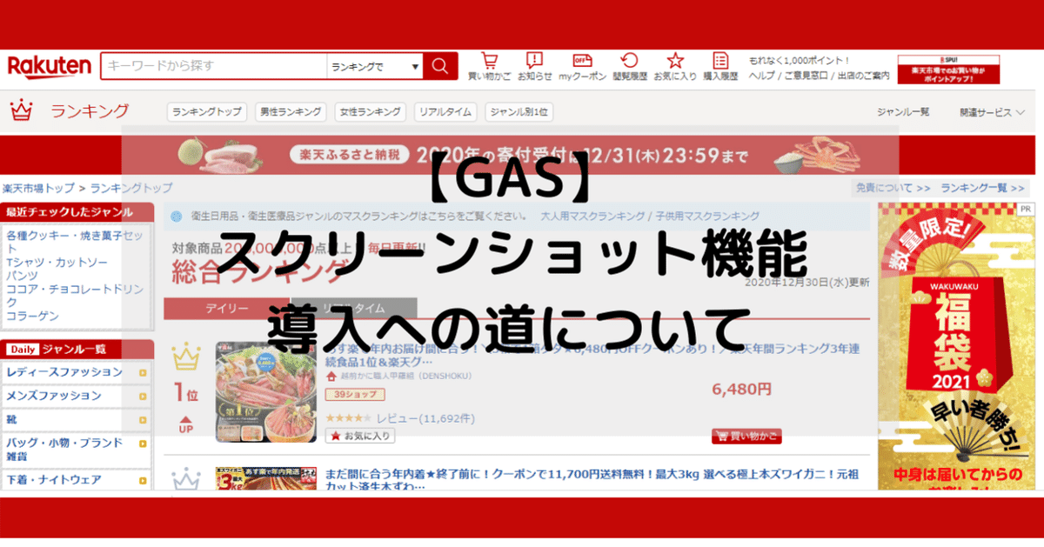This screenshot has width=1044, height=547.
Task: Select the 男性ランキング nav button
Action: coord(290,112)
